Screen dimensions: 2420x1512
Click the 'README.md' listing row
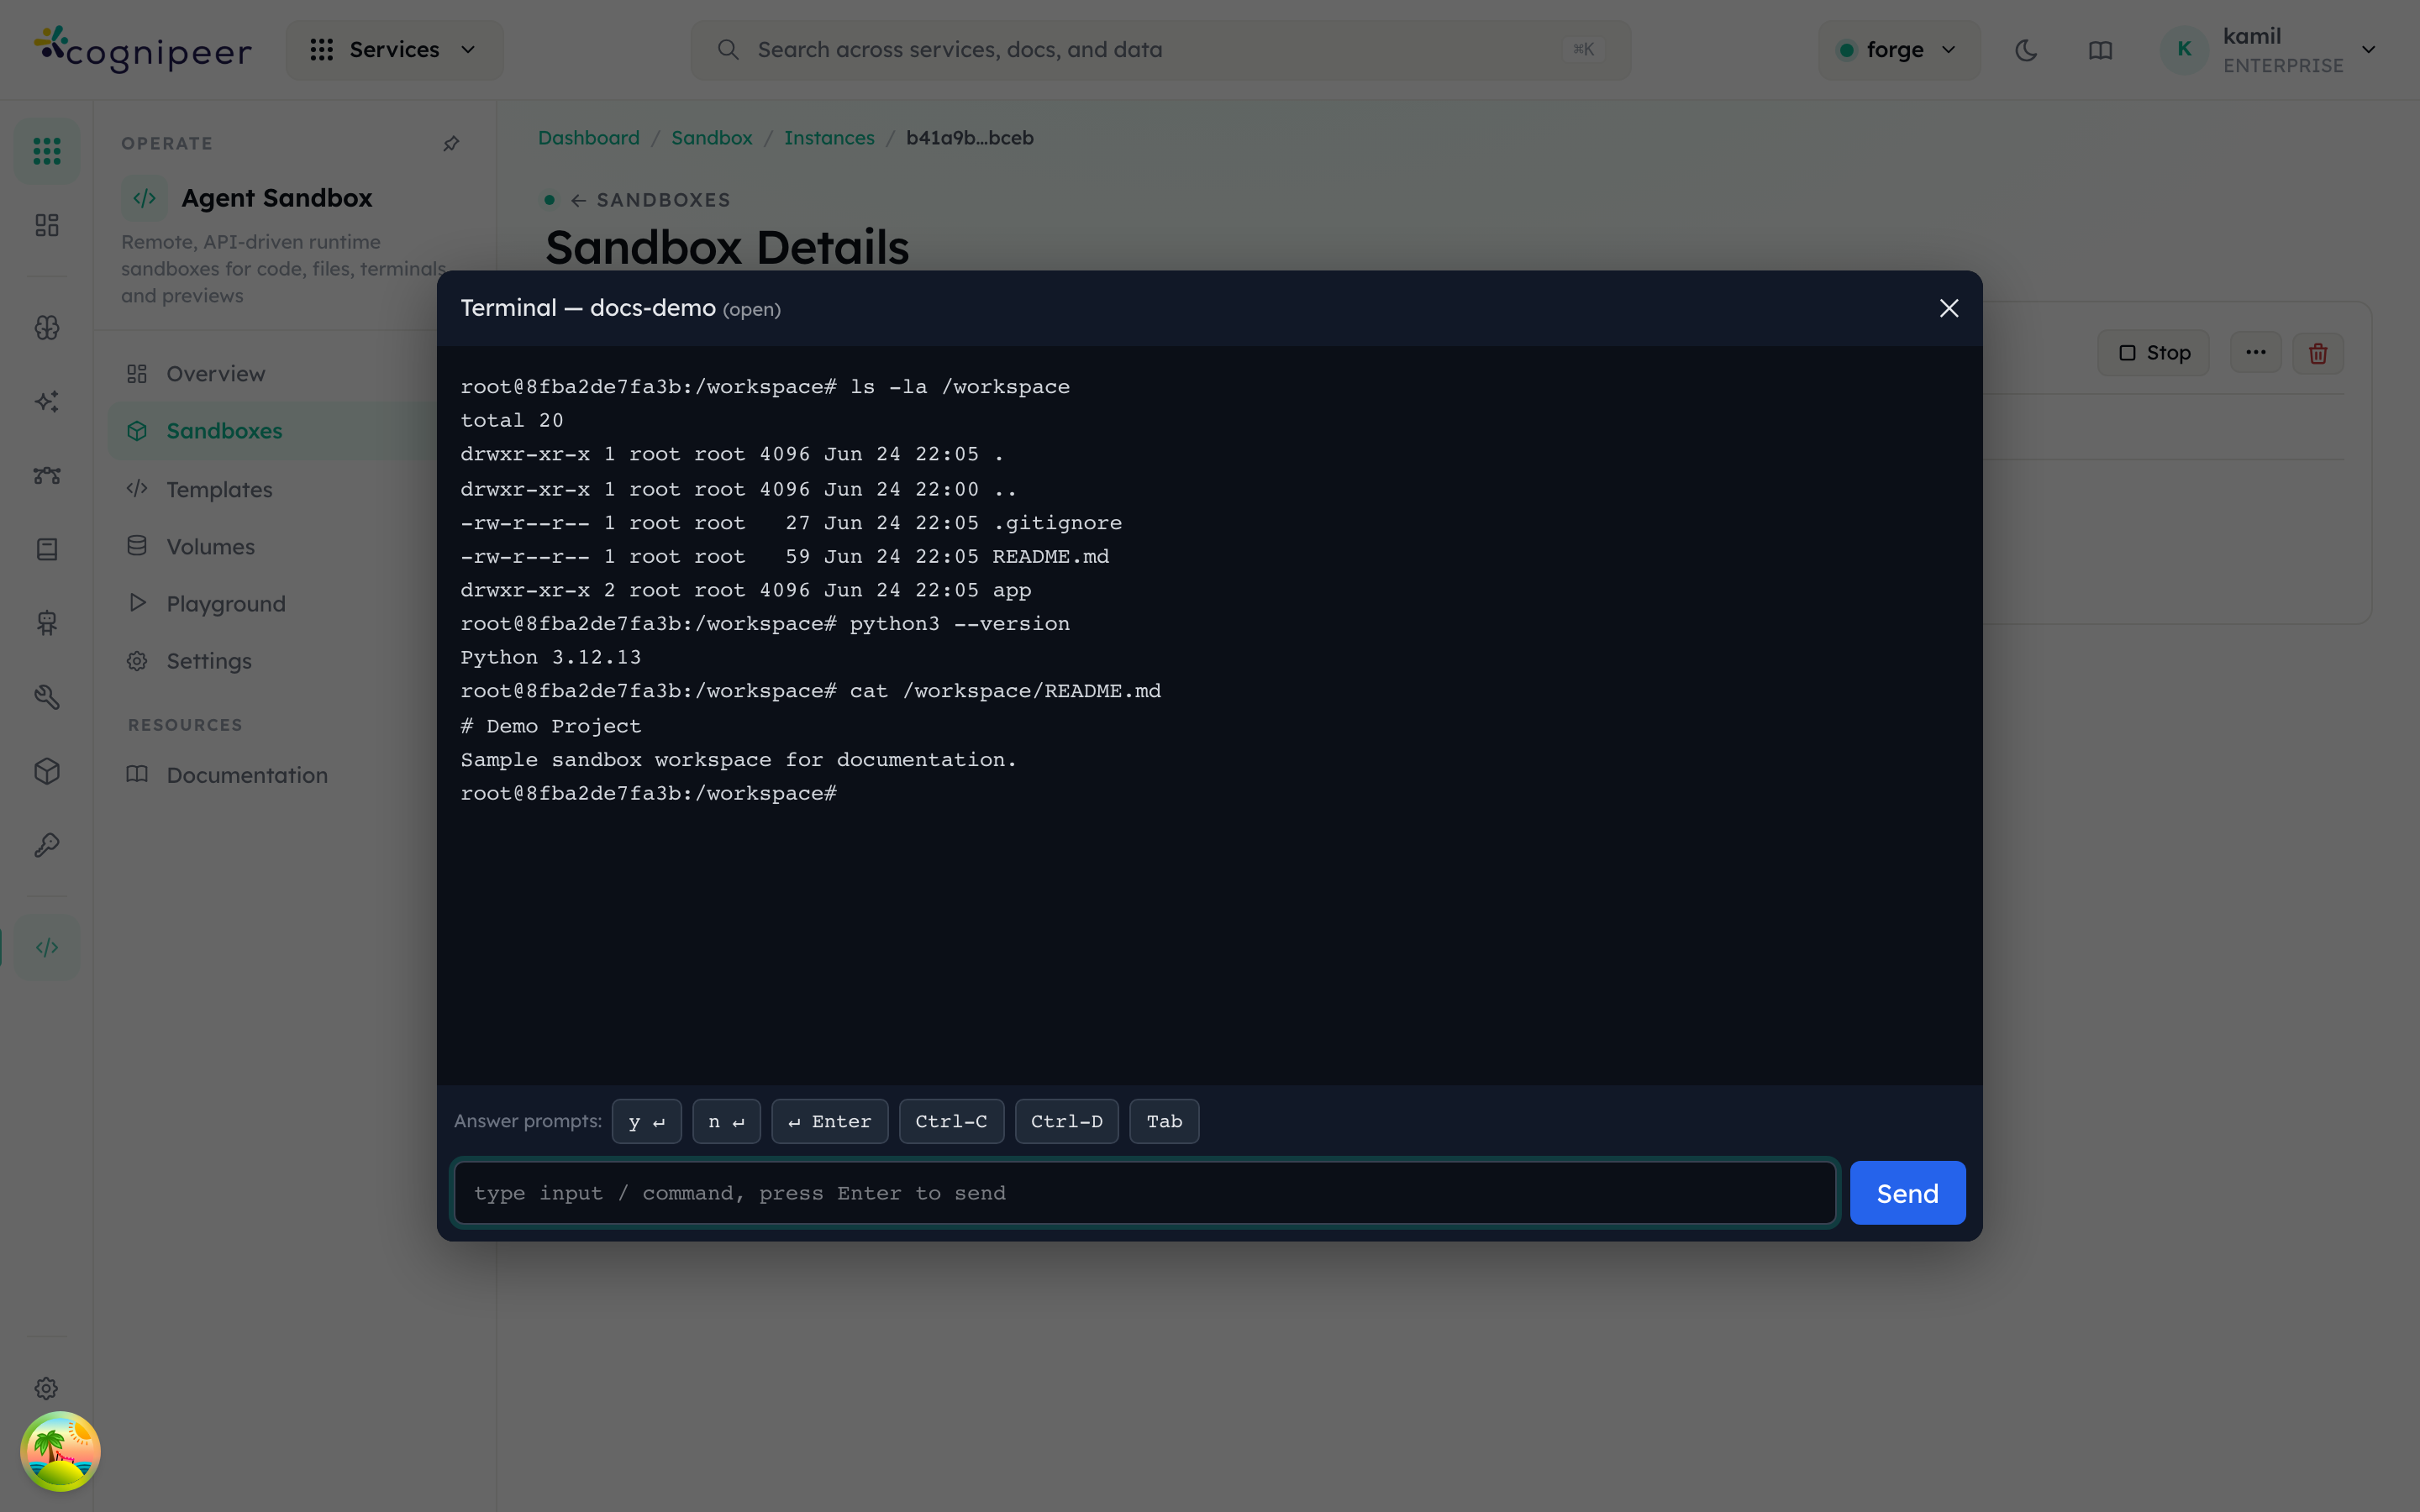(x=785, y=556)
